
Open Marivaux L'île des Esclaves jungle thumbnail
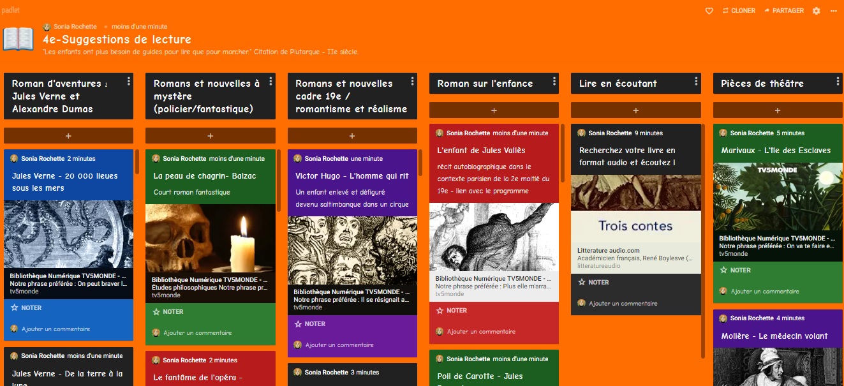[x=778, y=197]
